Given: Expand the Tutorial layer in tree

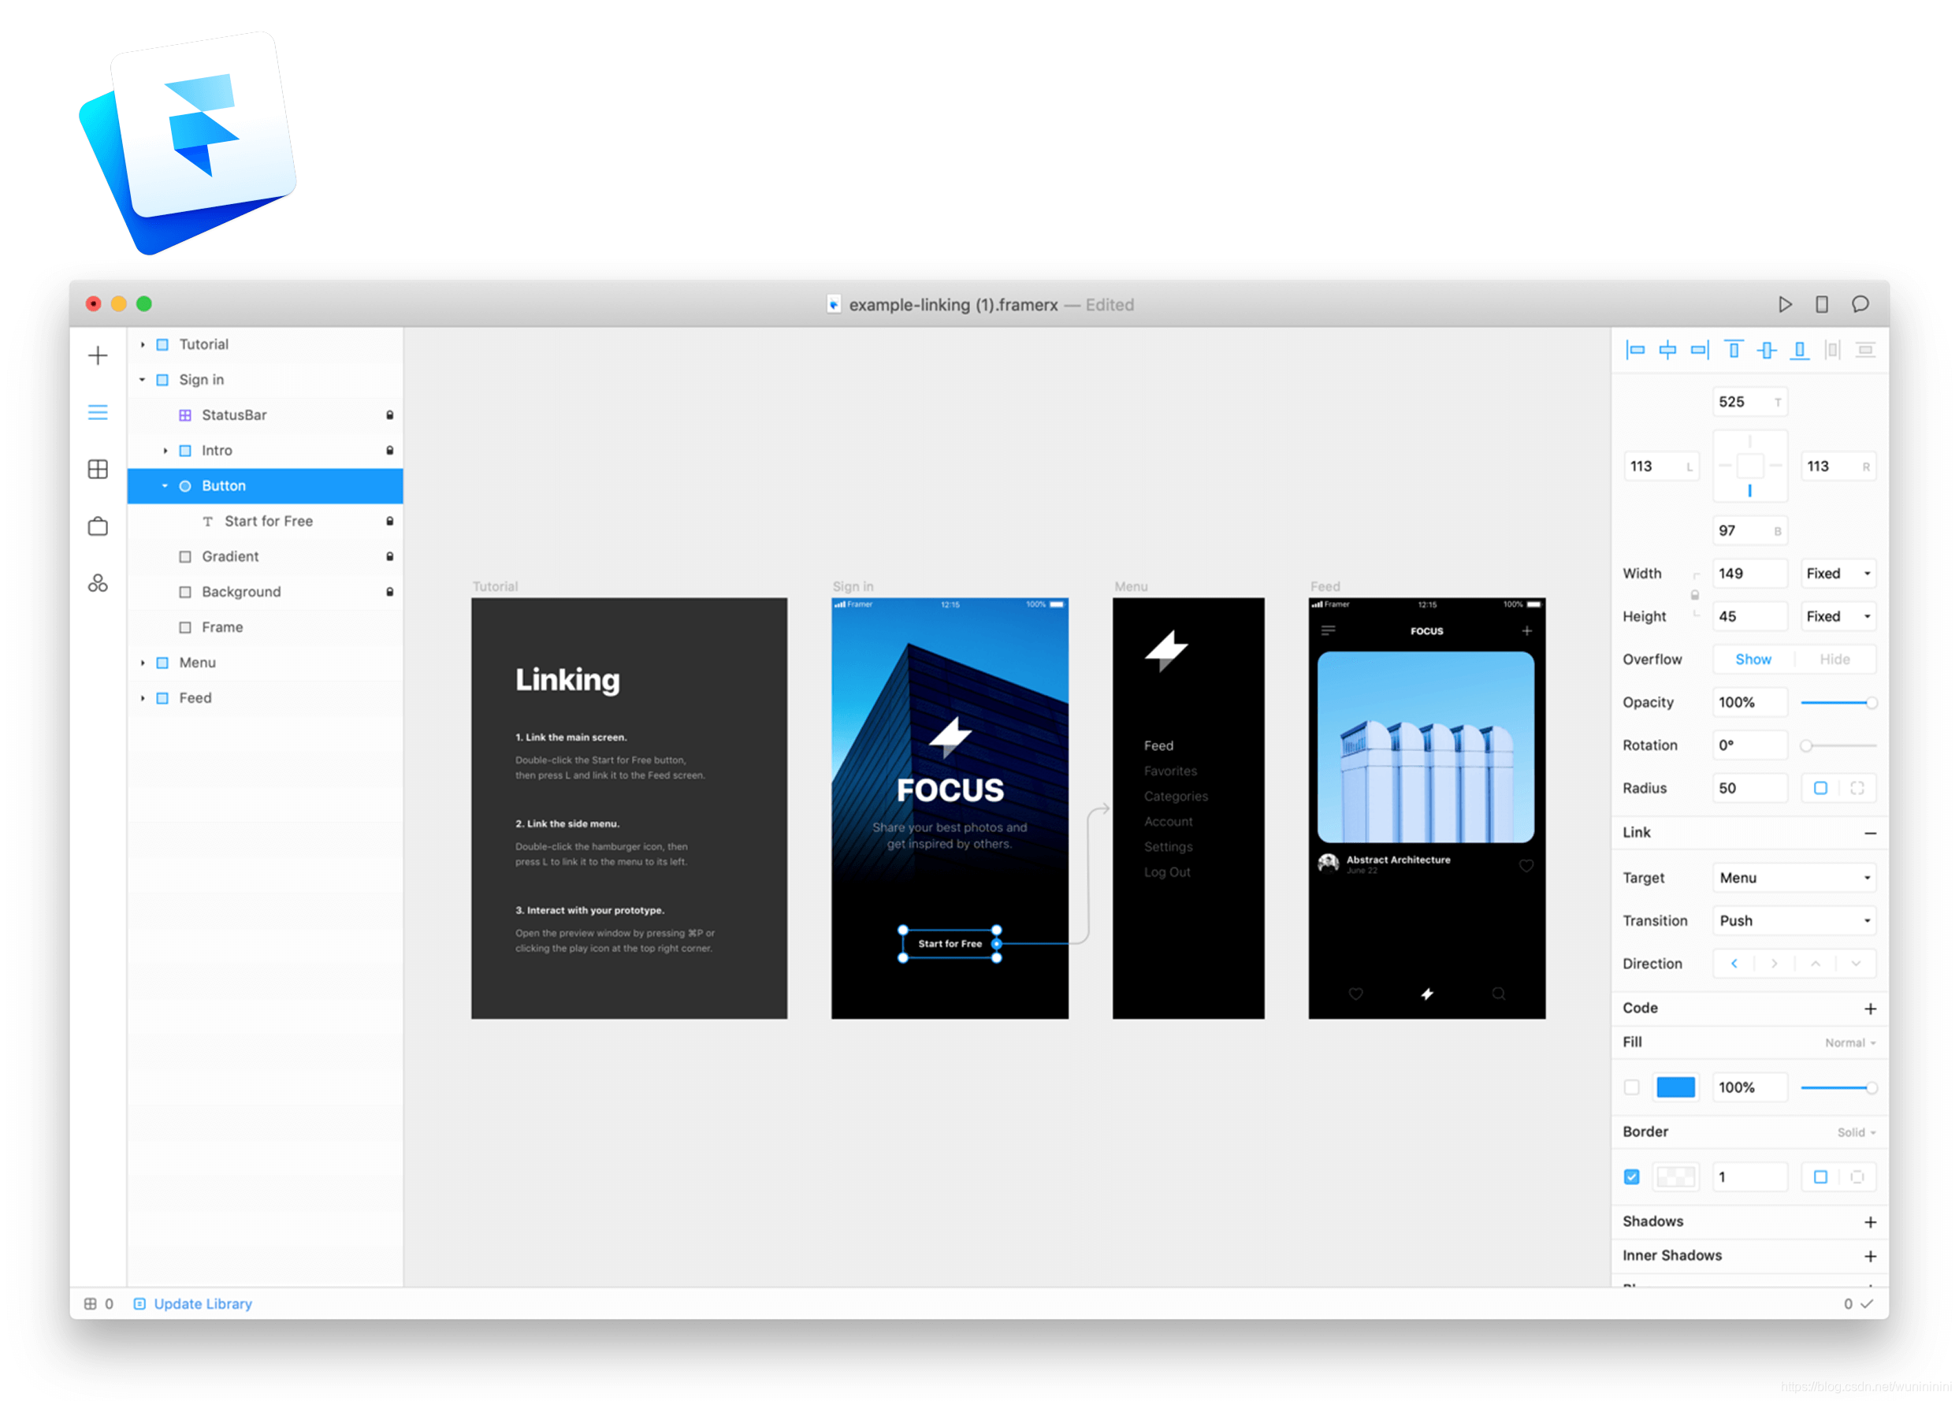Looking at the screenshot, I should click(143, 344).
